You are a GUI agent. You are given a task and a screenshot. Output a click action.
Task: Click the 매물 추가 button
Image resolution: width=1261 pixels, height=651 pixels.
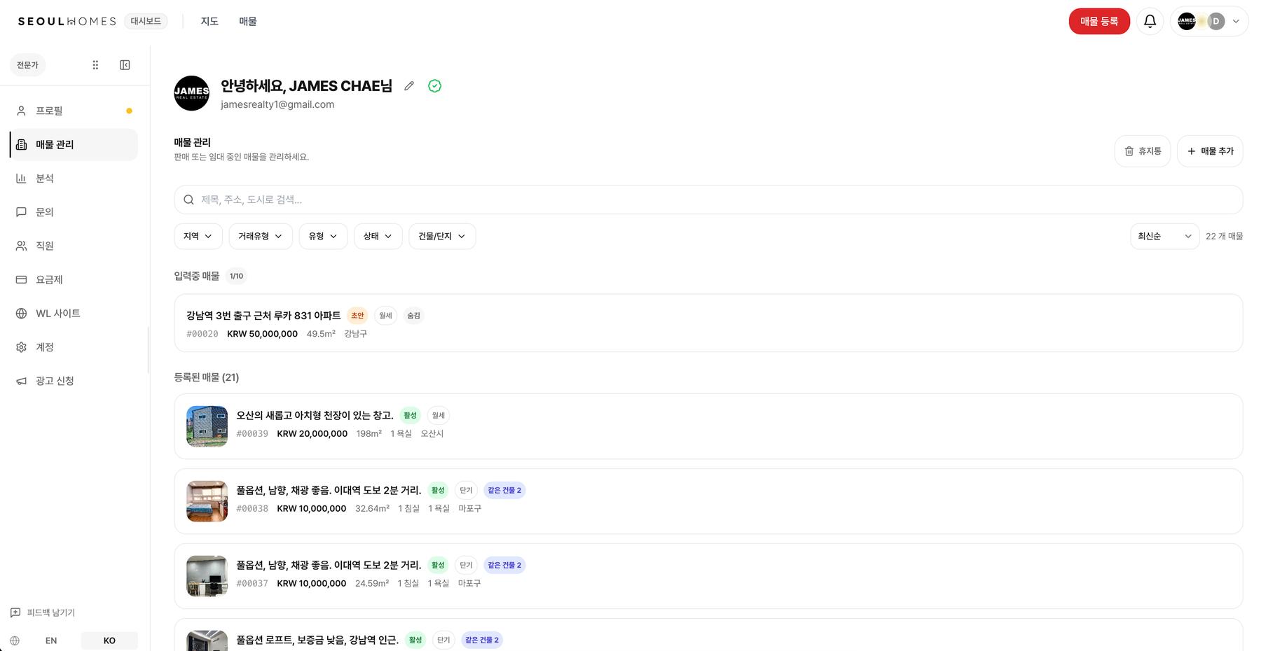(x=1210, y=151)
